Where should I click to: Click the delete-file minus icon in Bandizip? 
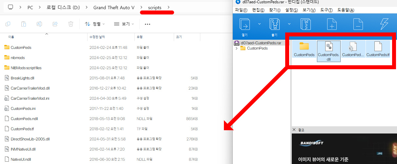pos(358,24)
